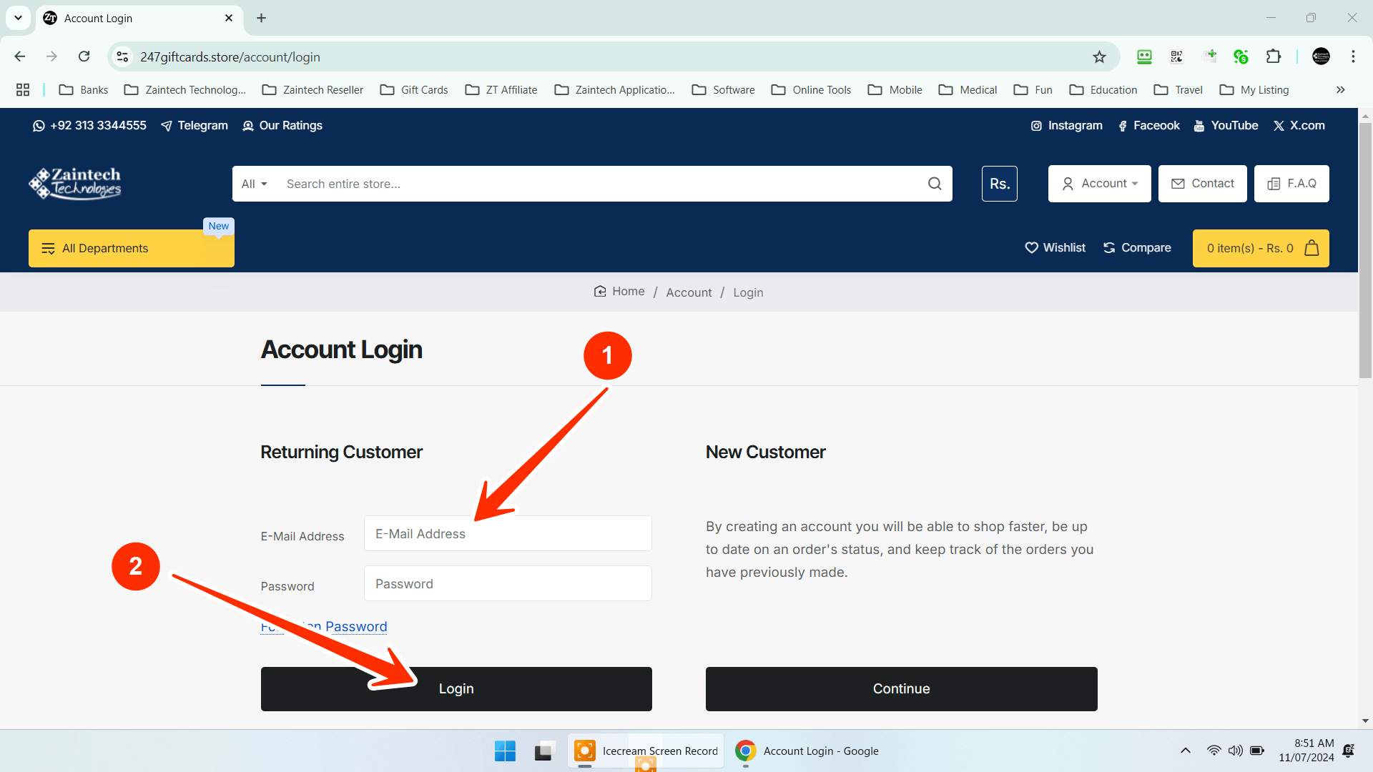Click the page vertical scrollbar
This screenshot has height=772, width=1373.
(x=1365, y=250)
